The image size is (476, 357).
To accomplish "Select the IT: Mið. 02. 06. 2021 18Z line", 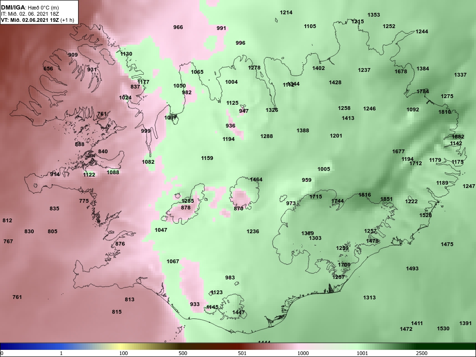I will [x=29, y=14].
